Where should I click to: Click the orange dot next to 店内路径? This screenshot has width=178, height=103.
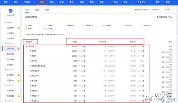[19, 75]
